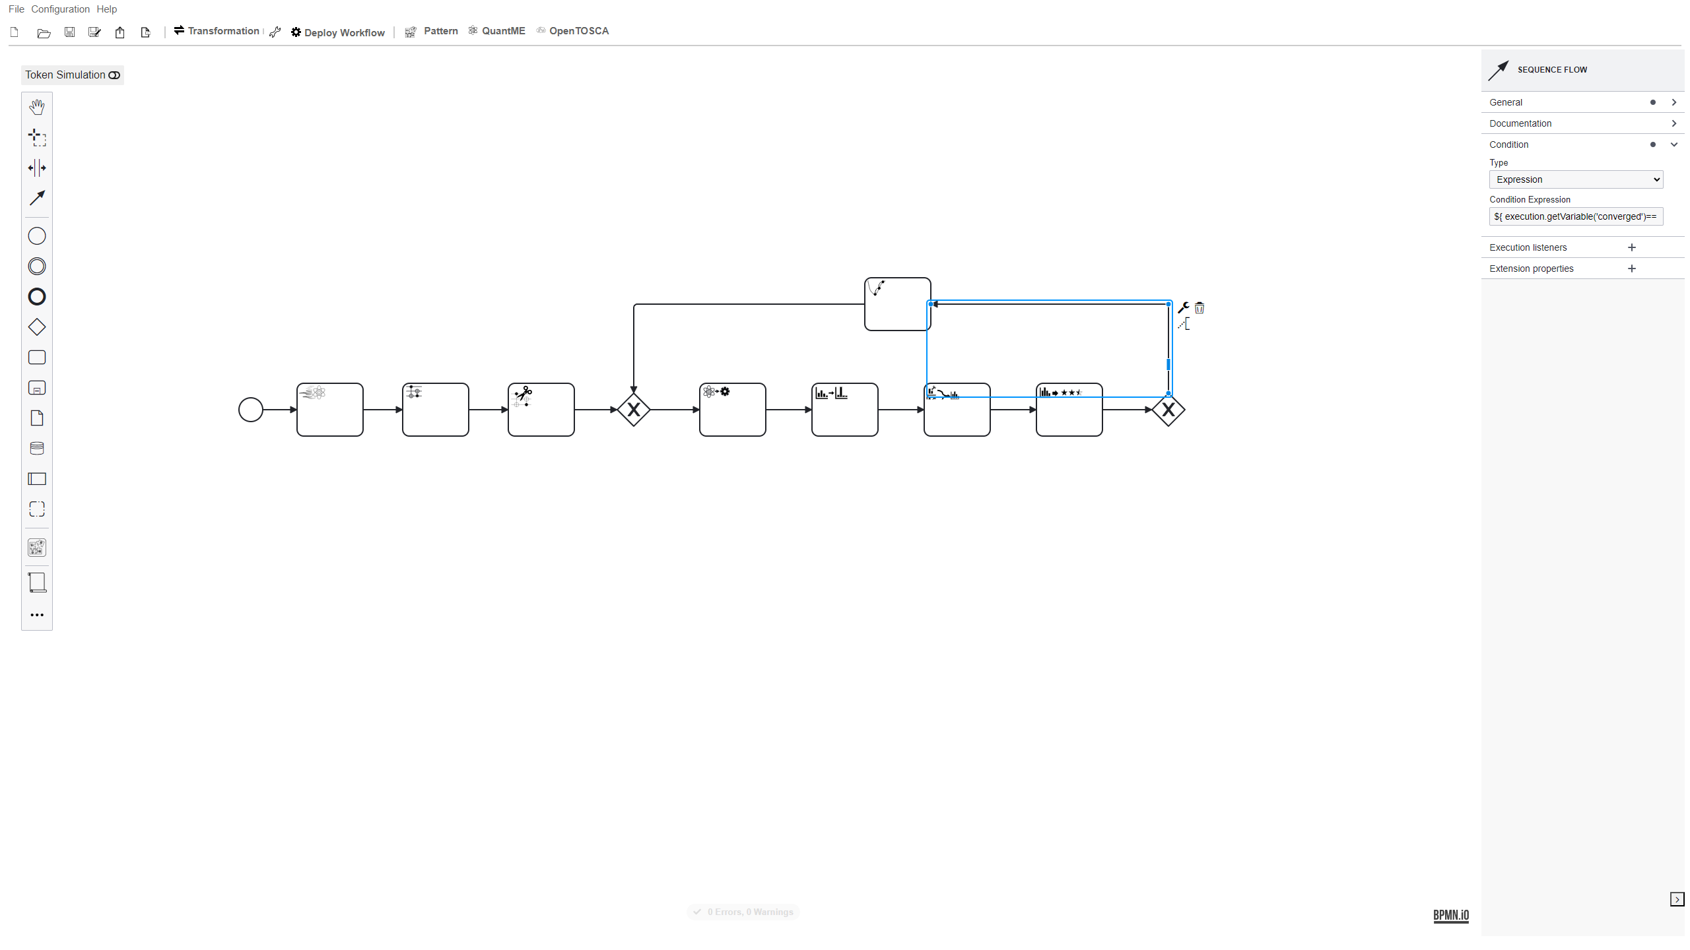Edit the Condition Expression input field

click(x=1574, y=217)
